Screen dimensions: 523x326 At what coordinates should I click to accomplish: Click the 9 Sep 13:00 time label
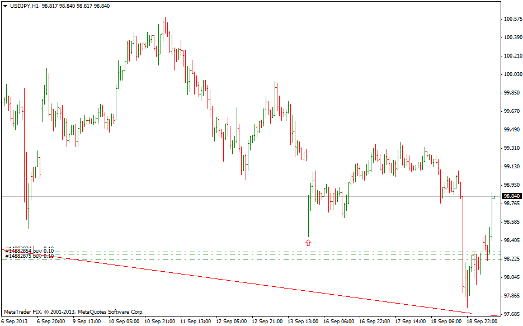click(87, 322)
